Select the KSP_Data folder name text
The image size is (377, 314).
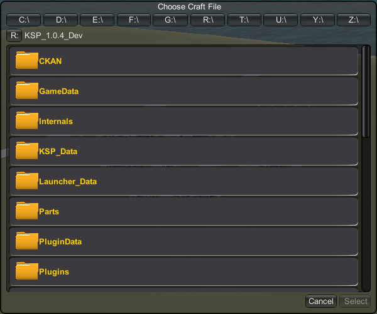tap(58, 152)
